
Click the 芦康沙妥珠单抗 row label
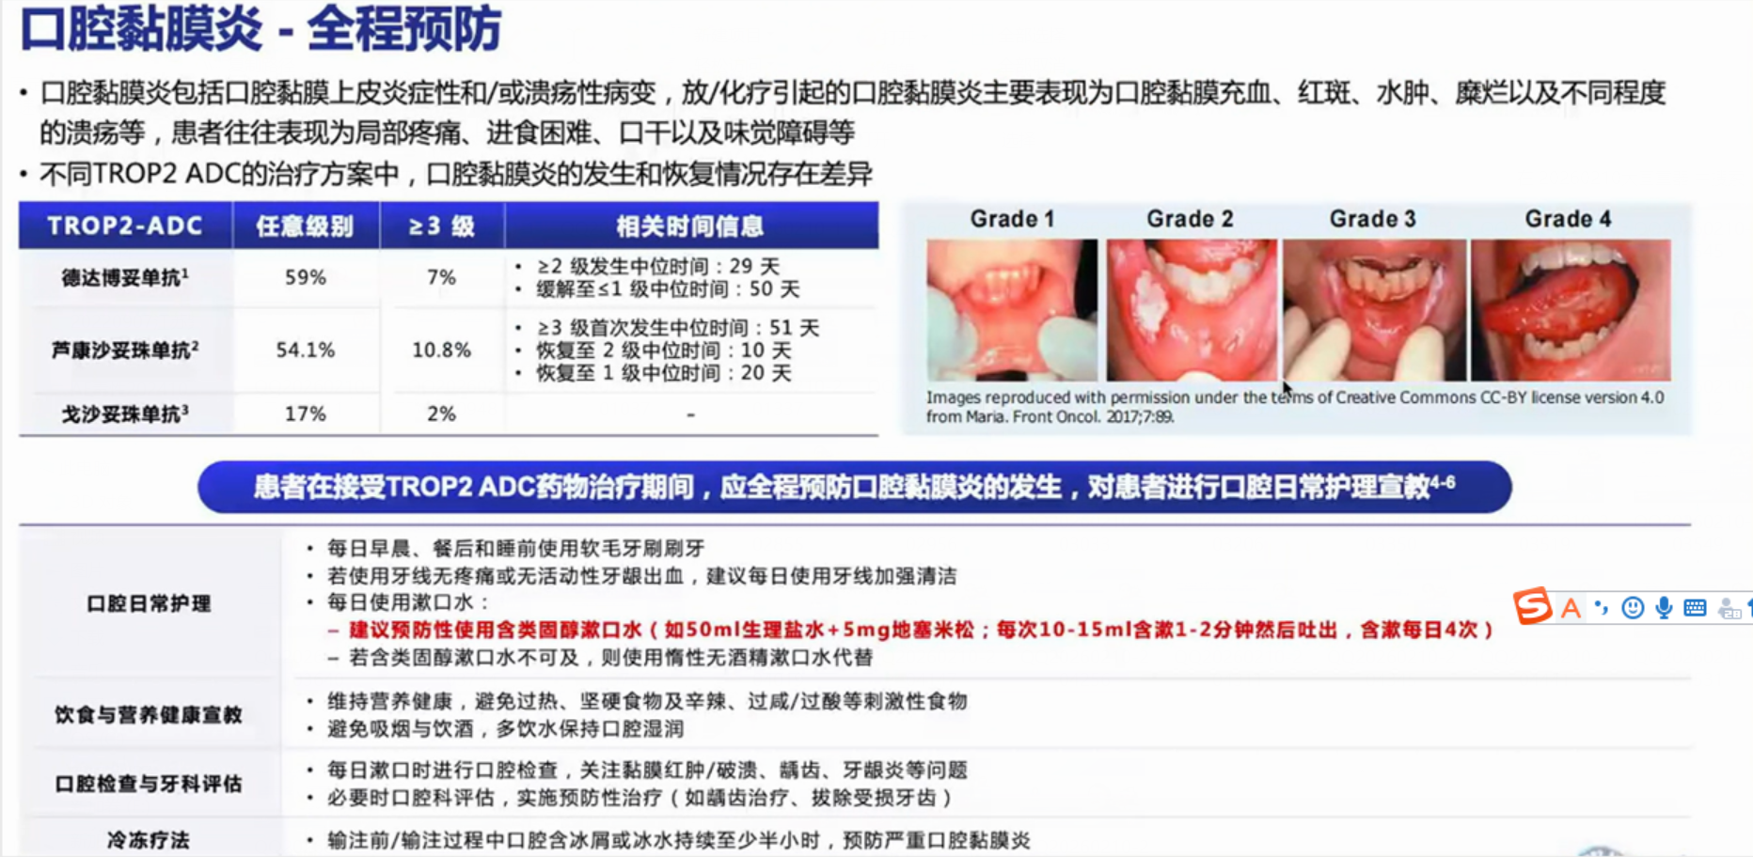coord(125,351)
